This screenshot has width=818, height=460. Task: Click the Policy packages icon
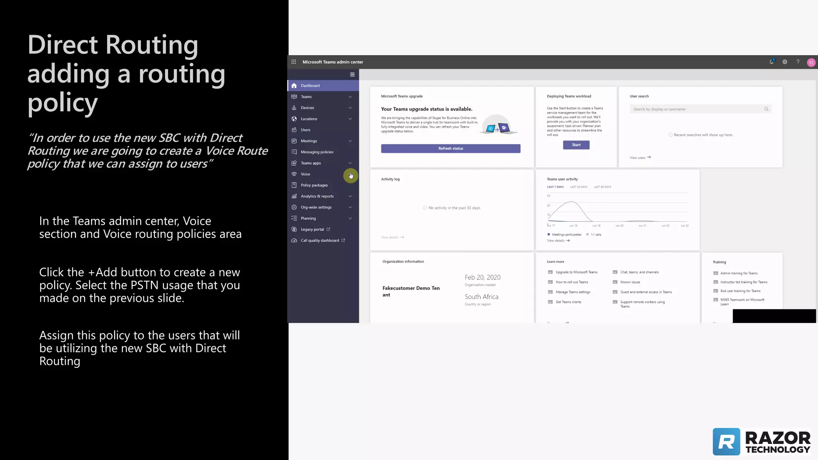(294, 185)
